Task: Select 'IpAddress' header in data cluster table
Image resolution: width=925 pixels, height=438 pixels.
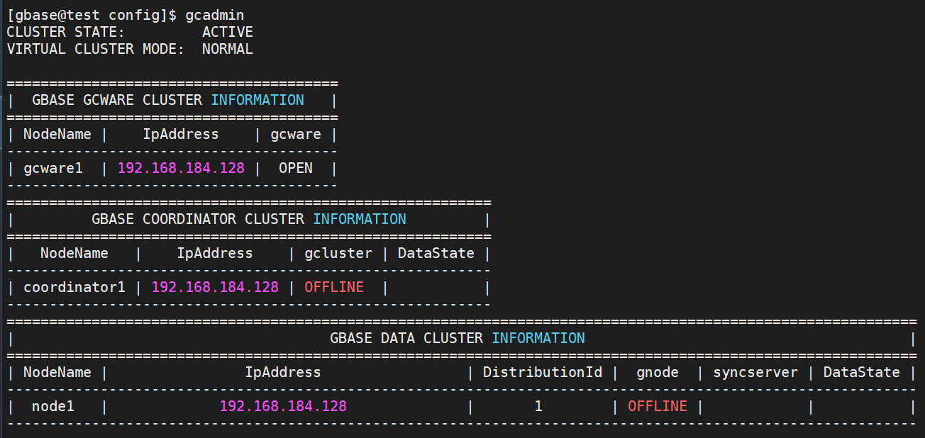Action: [x=283, y=372]
